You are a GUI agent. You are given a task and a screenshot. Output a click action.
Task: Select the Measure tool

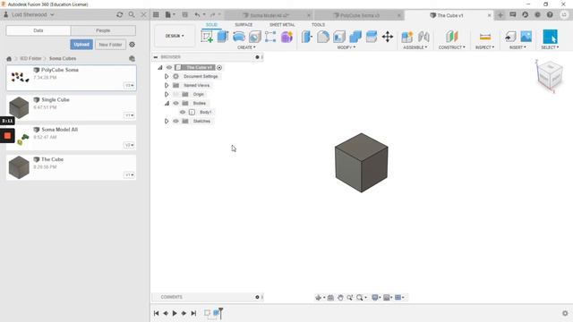pos(485,37)
